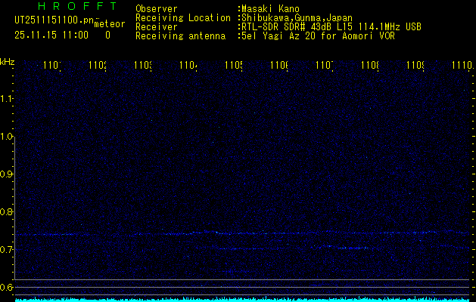
Task: Click the kHz axis unit label
Action: [x=8, y=61]
